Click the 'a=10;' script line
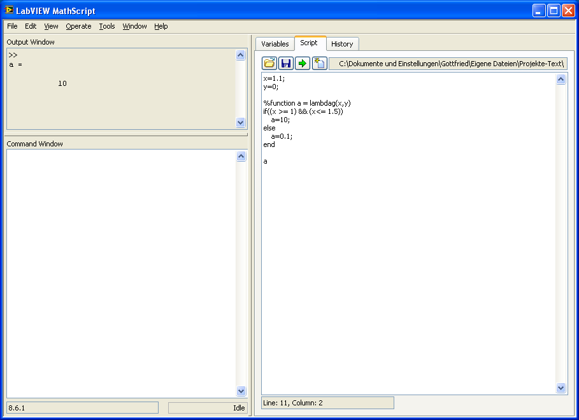The height and width of the screenshot is (420, 579). coord(280,120)
